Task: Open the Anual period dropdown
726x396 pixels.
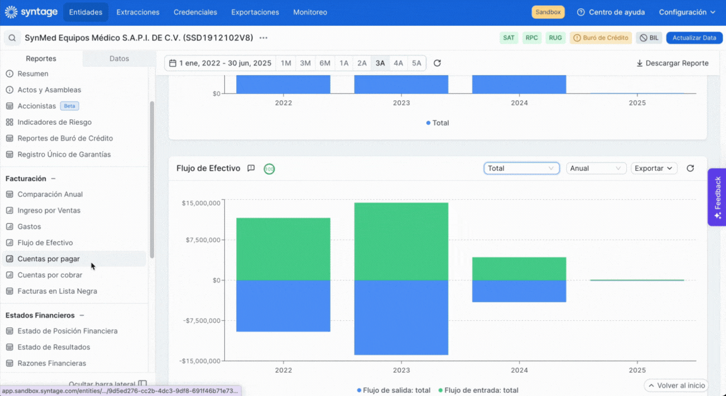Action: [596, 168]
